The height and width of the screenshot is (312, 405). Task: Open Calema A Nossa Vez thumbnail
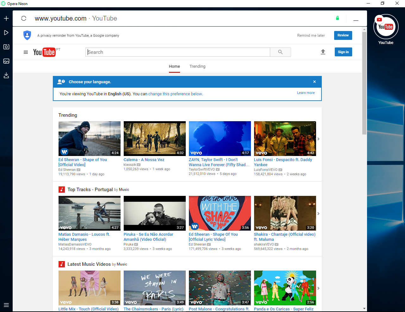pos(155,139)
